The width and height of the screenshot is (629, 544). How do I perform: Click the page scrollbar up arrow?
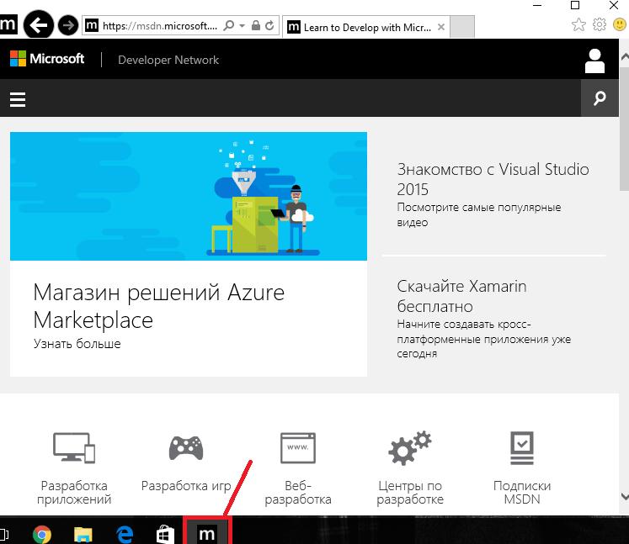click(x=624, y=56)
